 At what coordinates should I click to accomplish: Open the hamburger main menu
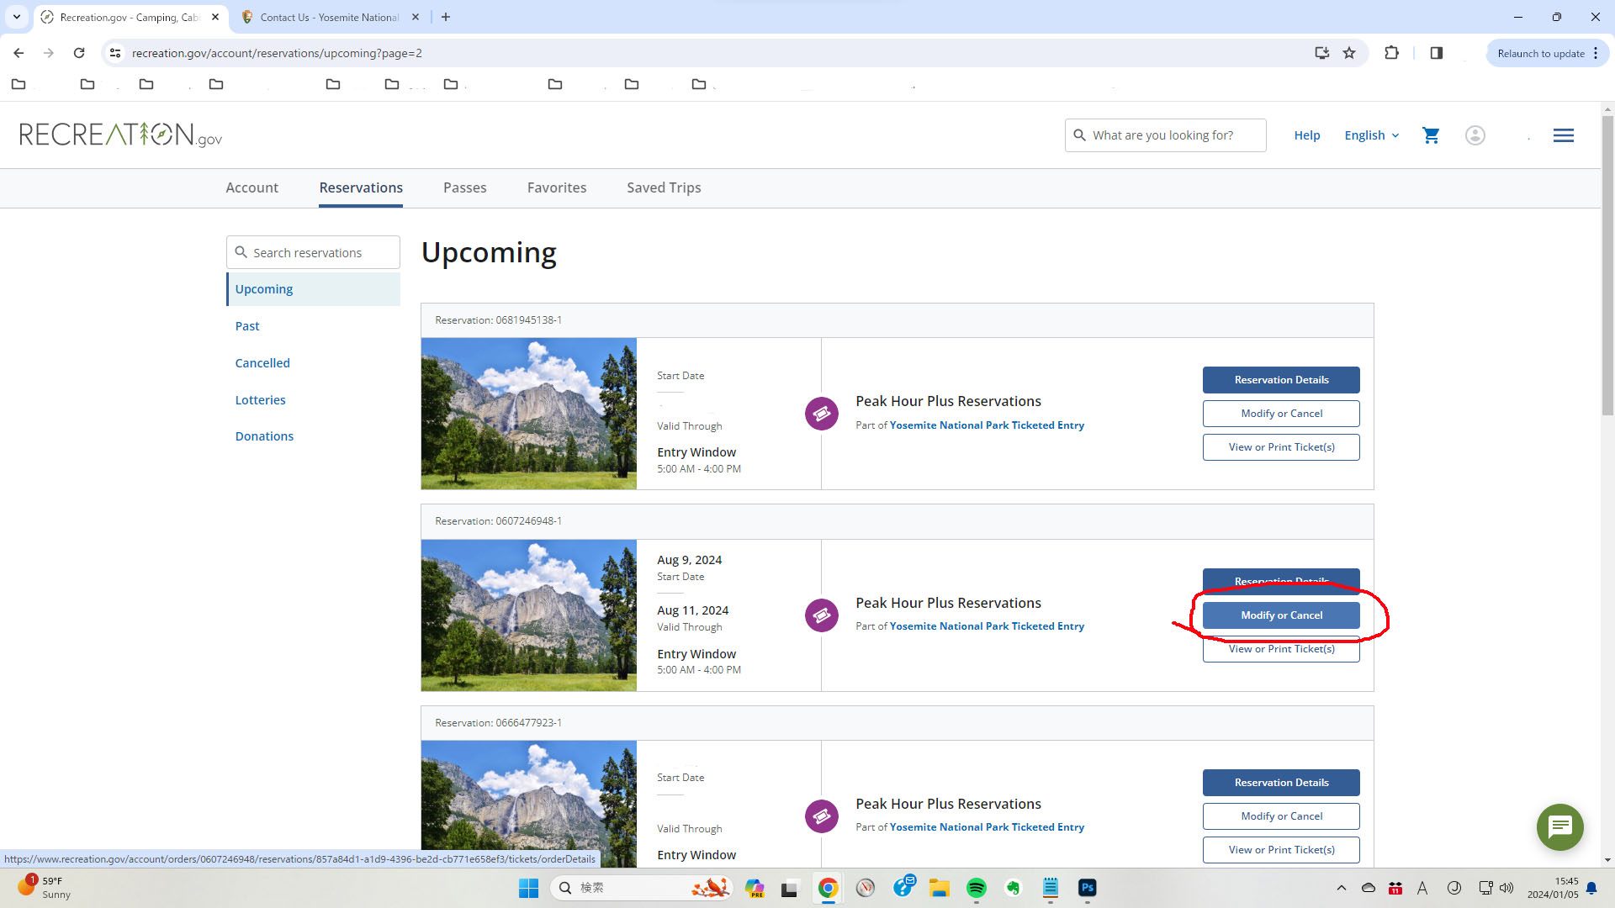1563,135
